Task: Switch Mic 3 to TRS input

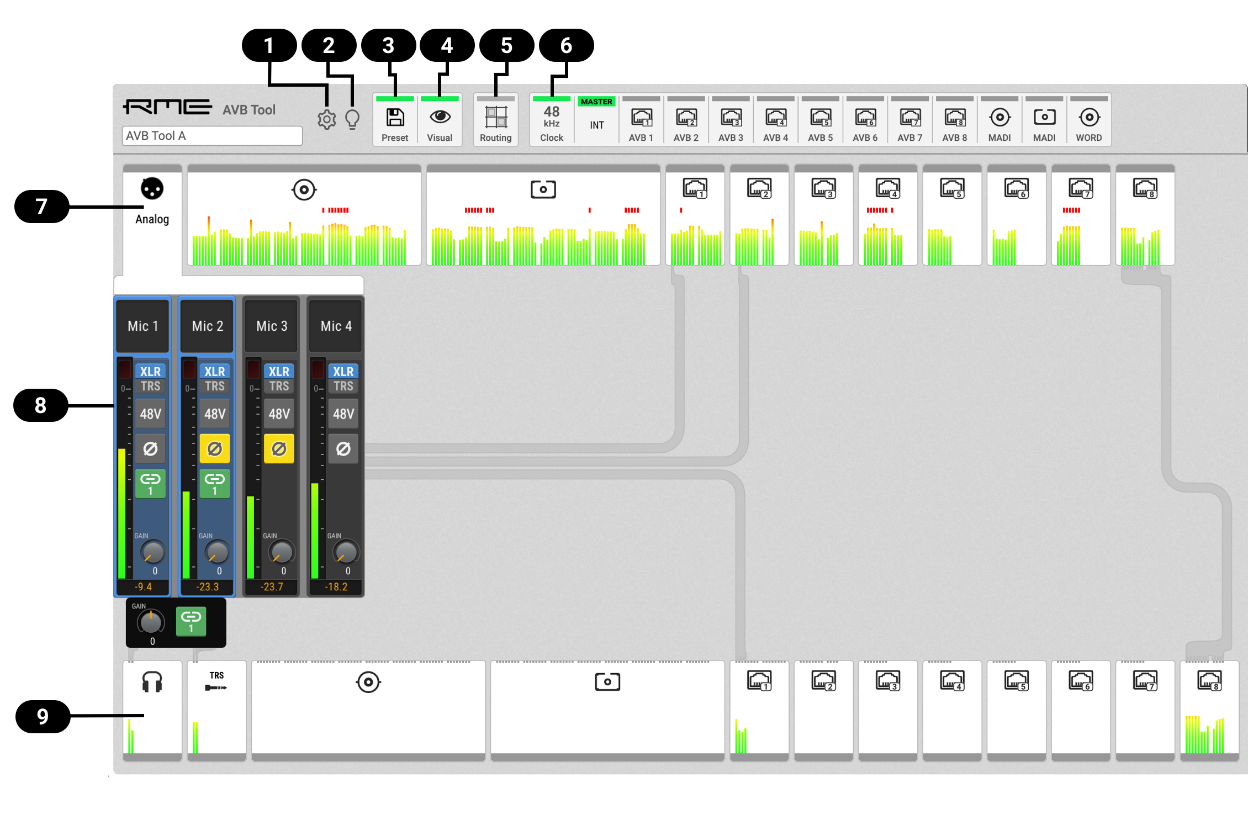Action: pyautogui.click(x=279, y=387)
